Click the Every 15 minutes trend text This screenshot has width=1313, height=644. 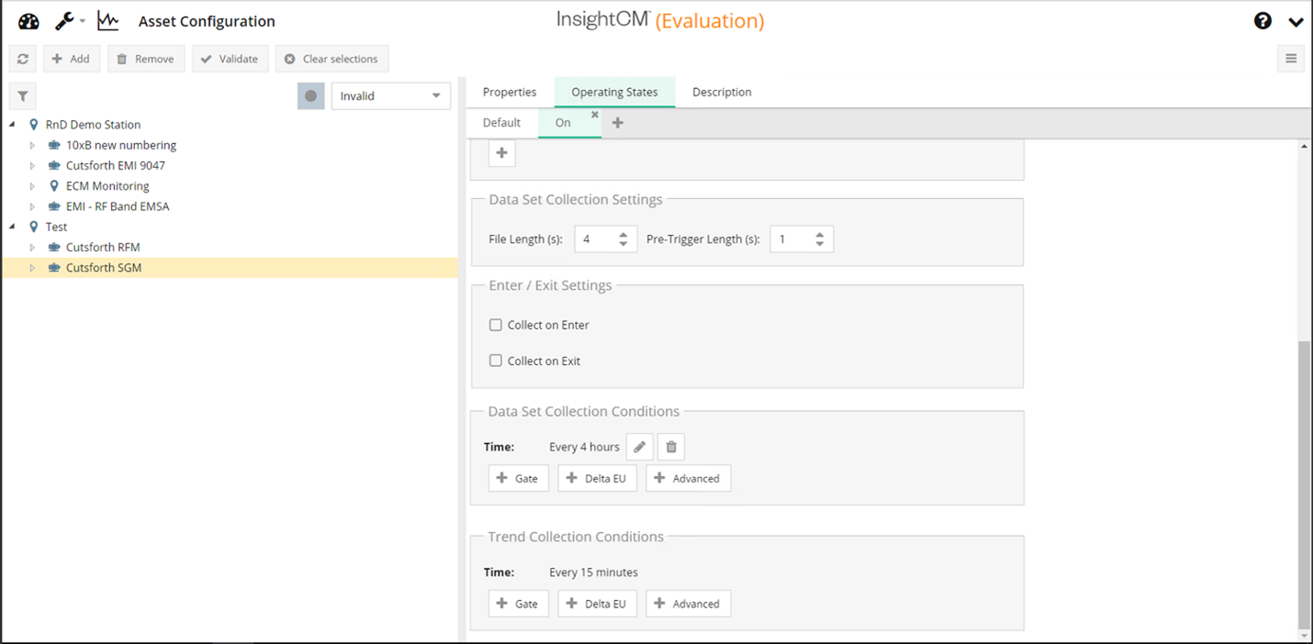tap(593, 572)
